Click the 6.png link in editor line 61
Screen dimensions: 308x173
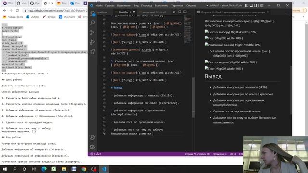[x=142, y=73]
